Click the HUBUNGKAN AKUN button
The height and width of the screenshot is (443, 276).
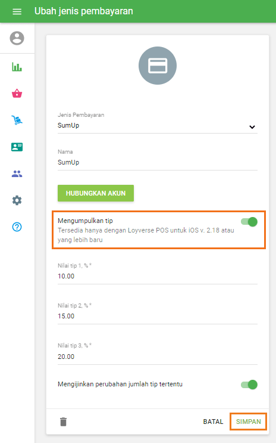coord(96,193)
